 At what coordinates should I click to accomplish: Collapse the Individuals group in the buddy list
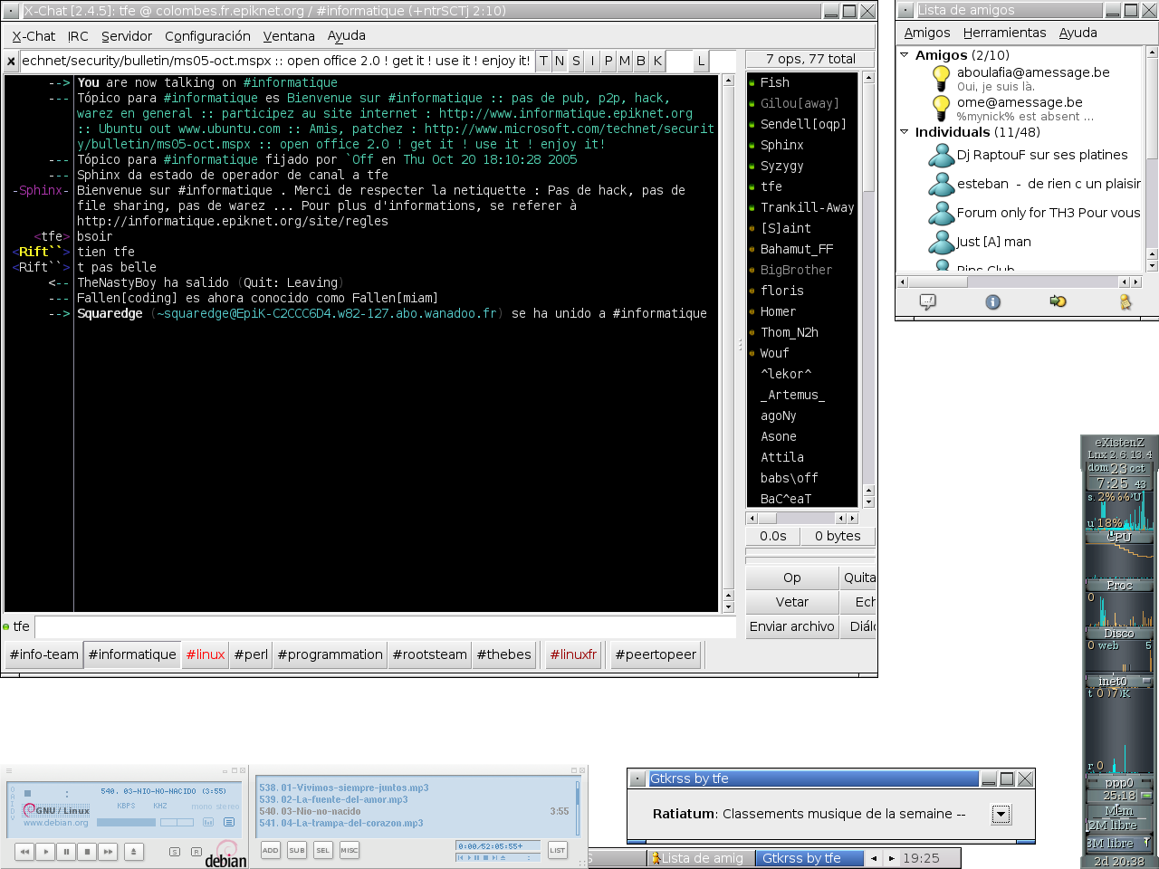(x=904, y=132)
